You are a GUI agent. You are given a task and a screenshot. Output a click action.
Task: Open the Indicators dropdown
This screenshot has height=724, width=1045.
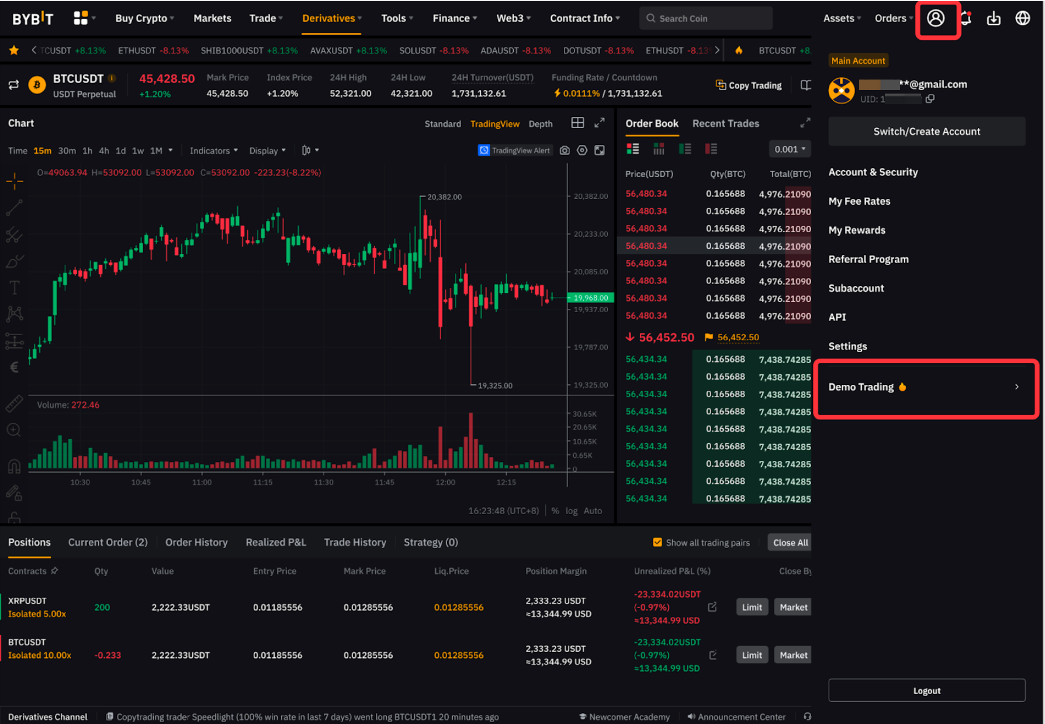(x=213, y=150)
